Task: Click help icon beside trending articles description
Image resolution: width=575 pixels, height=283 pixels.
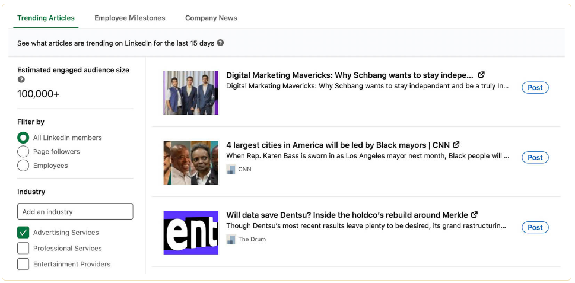Action: 220,43
